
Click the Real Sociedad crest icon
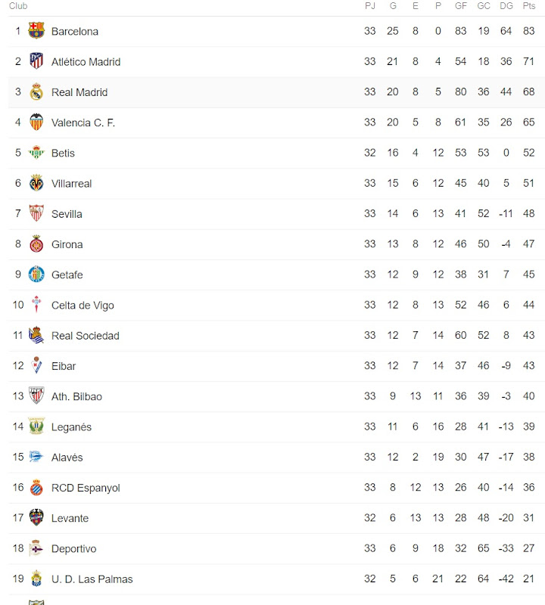tap(36, 336)
